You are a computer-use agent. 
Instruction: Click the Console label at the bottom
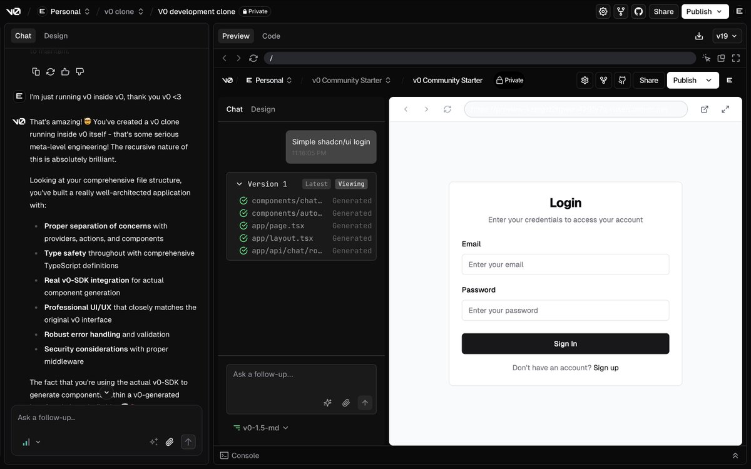[x=245, y=455]
